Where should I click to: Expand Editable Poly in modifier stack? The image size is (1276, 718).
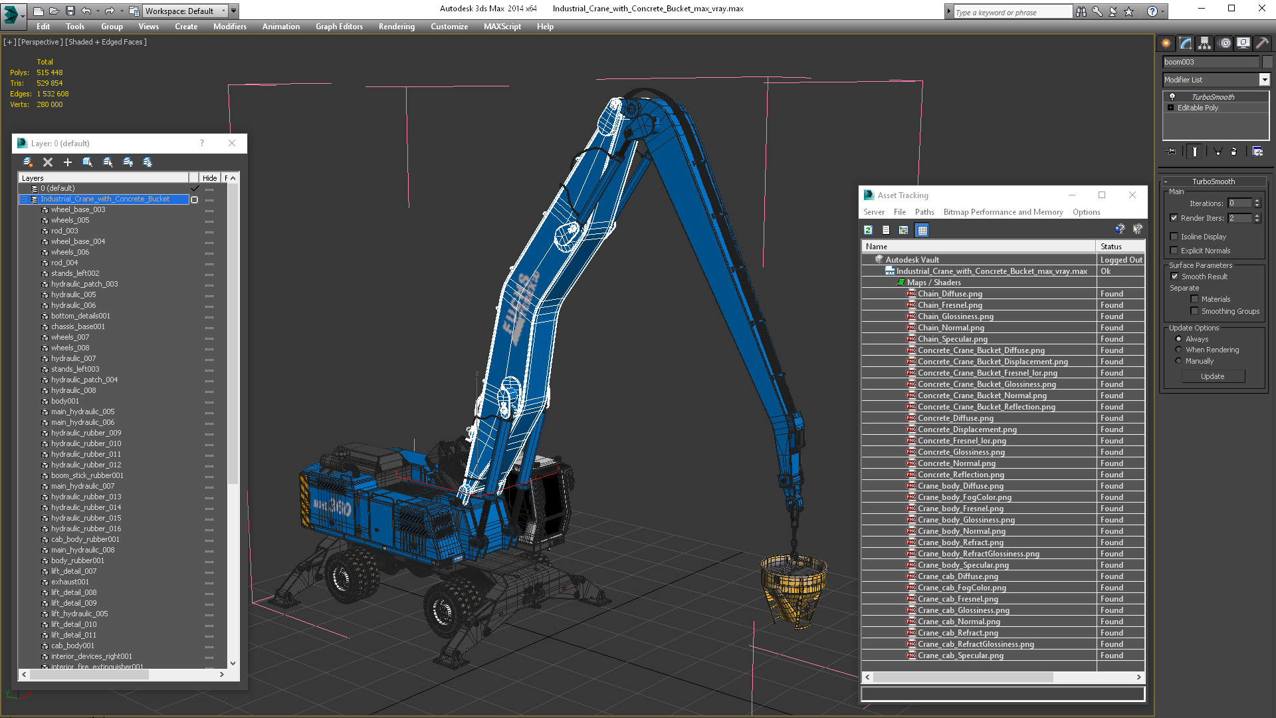(1170, 108)
